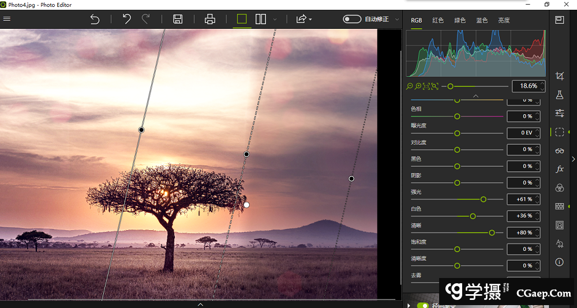Print the image using the printer icon
This screenshot has height=308, width=577.
coord(210,19)
